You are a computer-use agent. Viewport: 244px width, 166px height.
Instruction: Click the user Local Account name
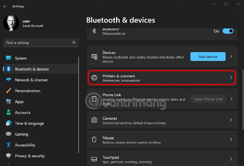click(33, 23)
